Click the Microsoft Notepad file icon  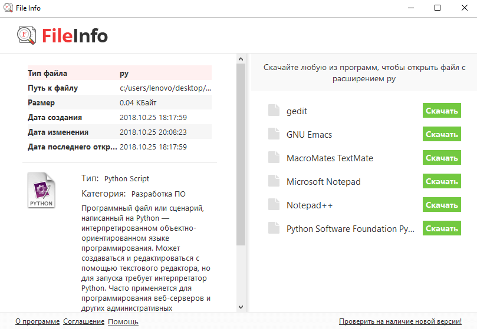coord(273,182)
